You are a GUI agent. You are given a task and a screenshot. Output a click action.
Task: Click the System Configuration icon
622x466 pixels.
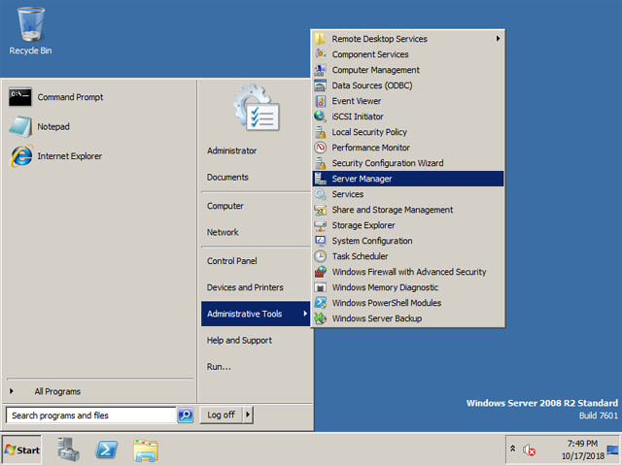[320, 241]
